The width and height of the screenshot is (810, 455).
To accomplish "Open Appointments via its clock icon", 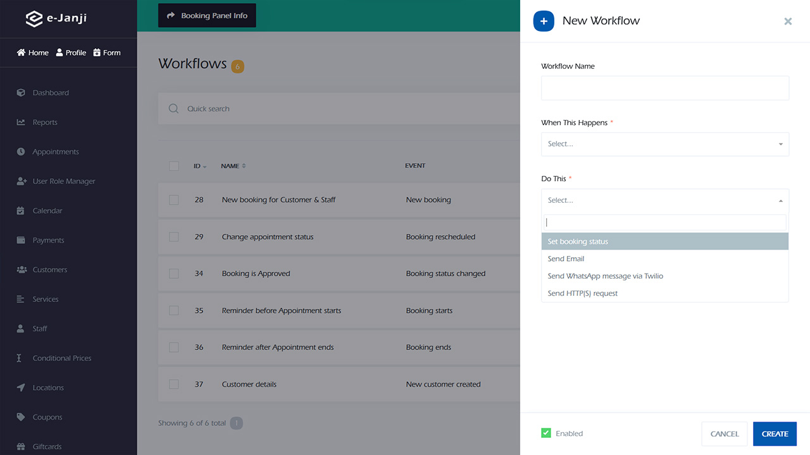I will coord(21,152).
